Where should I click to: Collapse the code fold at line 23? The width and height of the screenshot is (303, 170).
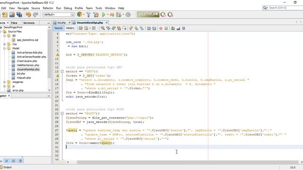coord(62,113)
